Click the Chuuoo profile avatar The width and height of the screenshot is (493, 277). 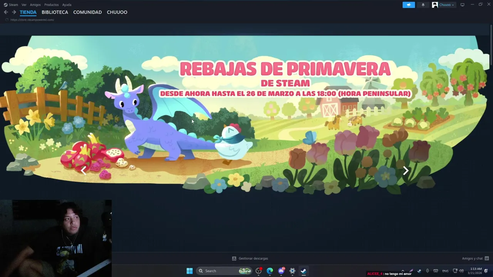435,5
